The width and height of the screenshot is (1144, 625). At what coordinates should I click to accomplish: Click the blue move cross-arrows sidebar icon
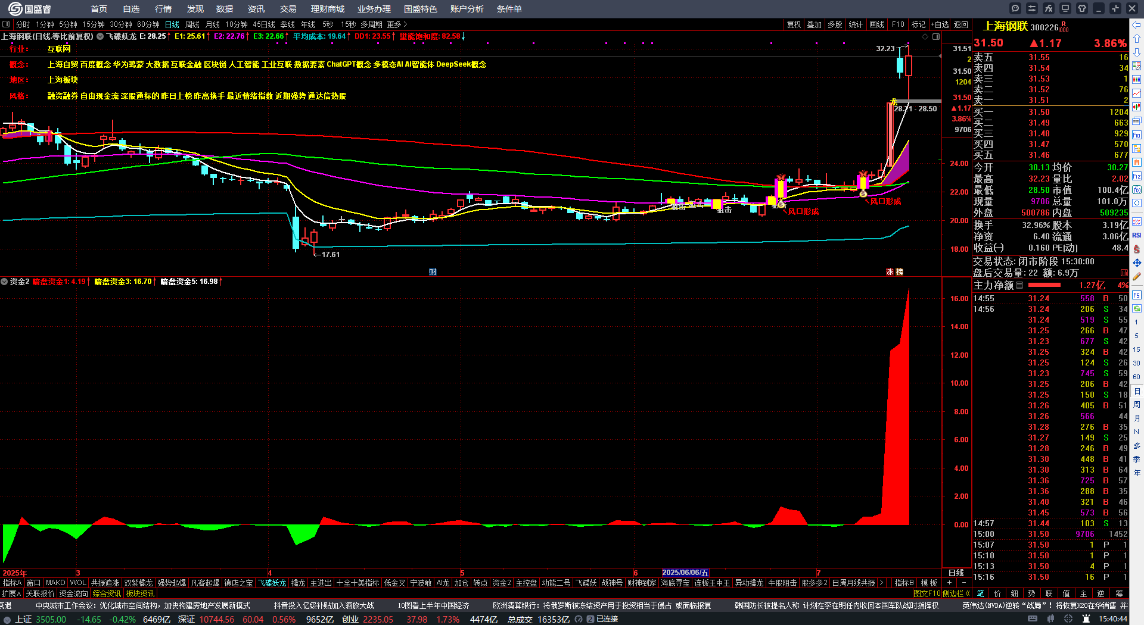point(1137,262)
